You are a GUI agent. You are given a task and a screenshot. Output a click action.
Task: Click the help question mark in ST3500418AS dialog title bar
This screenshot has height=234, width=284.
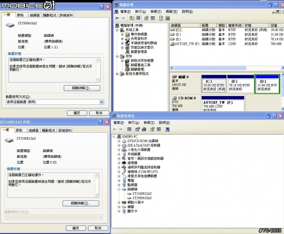pos(101,7)
